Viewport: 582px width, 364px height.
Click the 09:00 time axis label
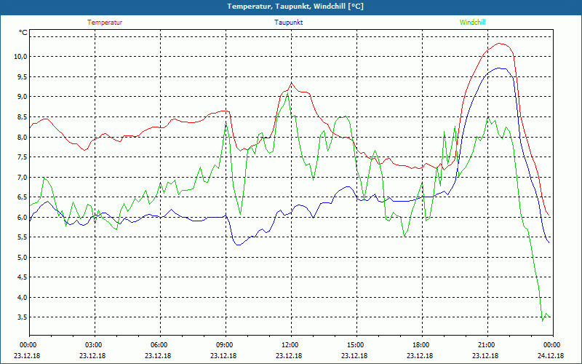coord(224,345)
